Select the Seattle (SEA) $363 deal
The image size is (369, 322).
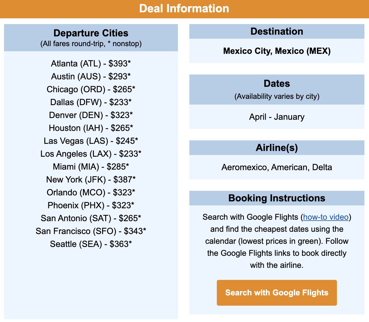point(91,244)
